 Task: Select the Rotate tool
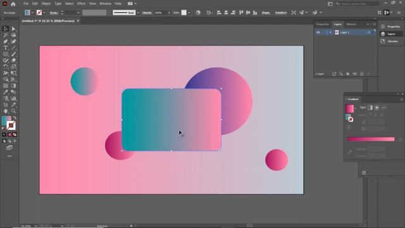pyautogui.click(x=6, y=66)
